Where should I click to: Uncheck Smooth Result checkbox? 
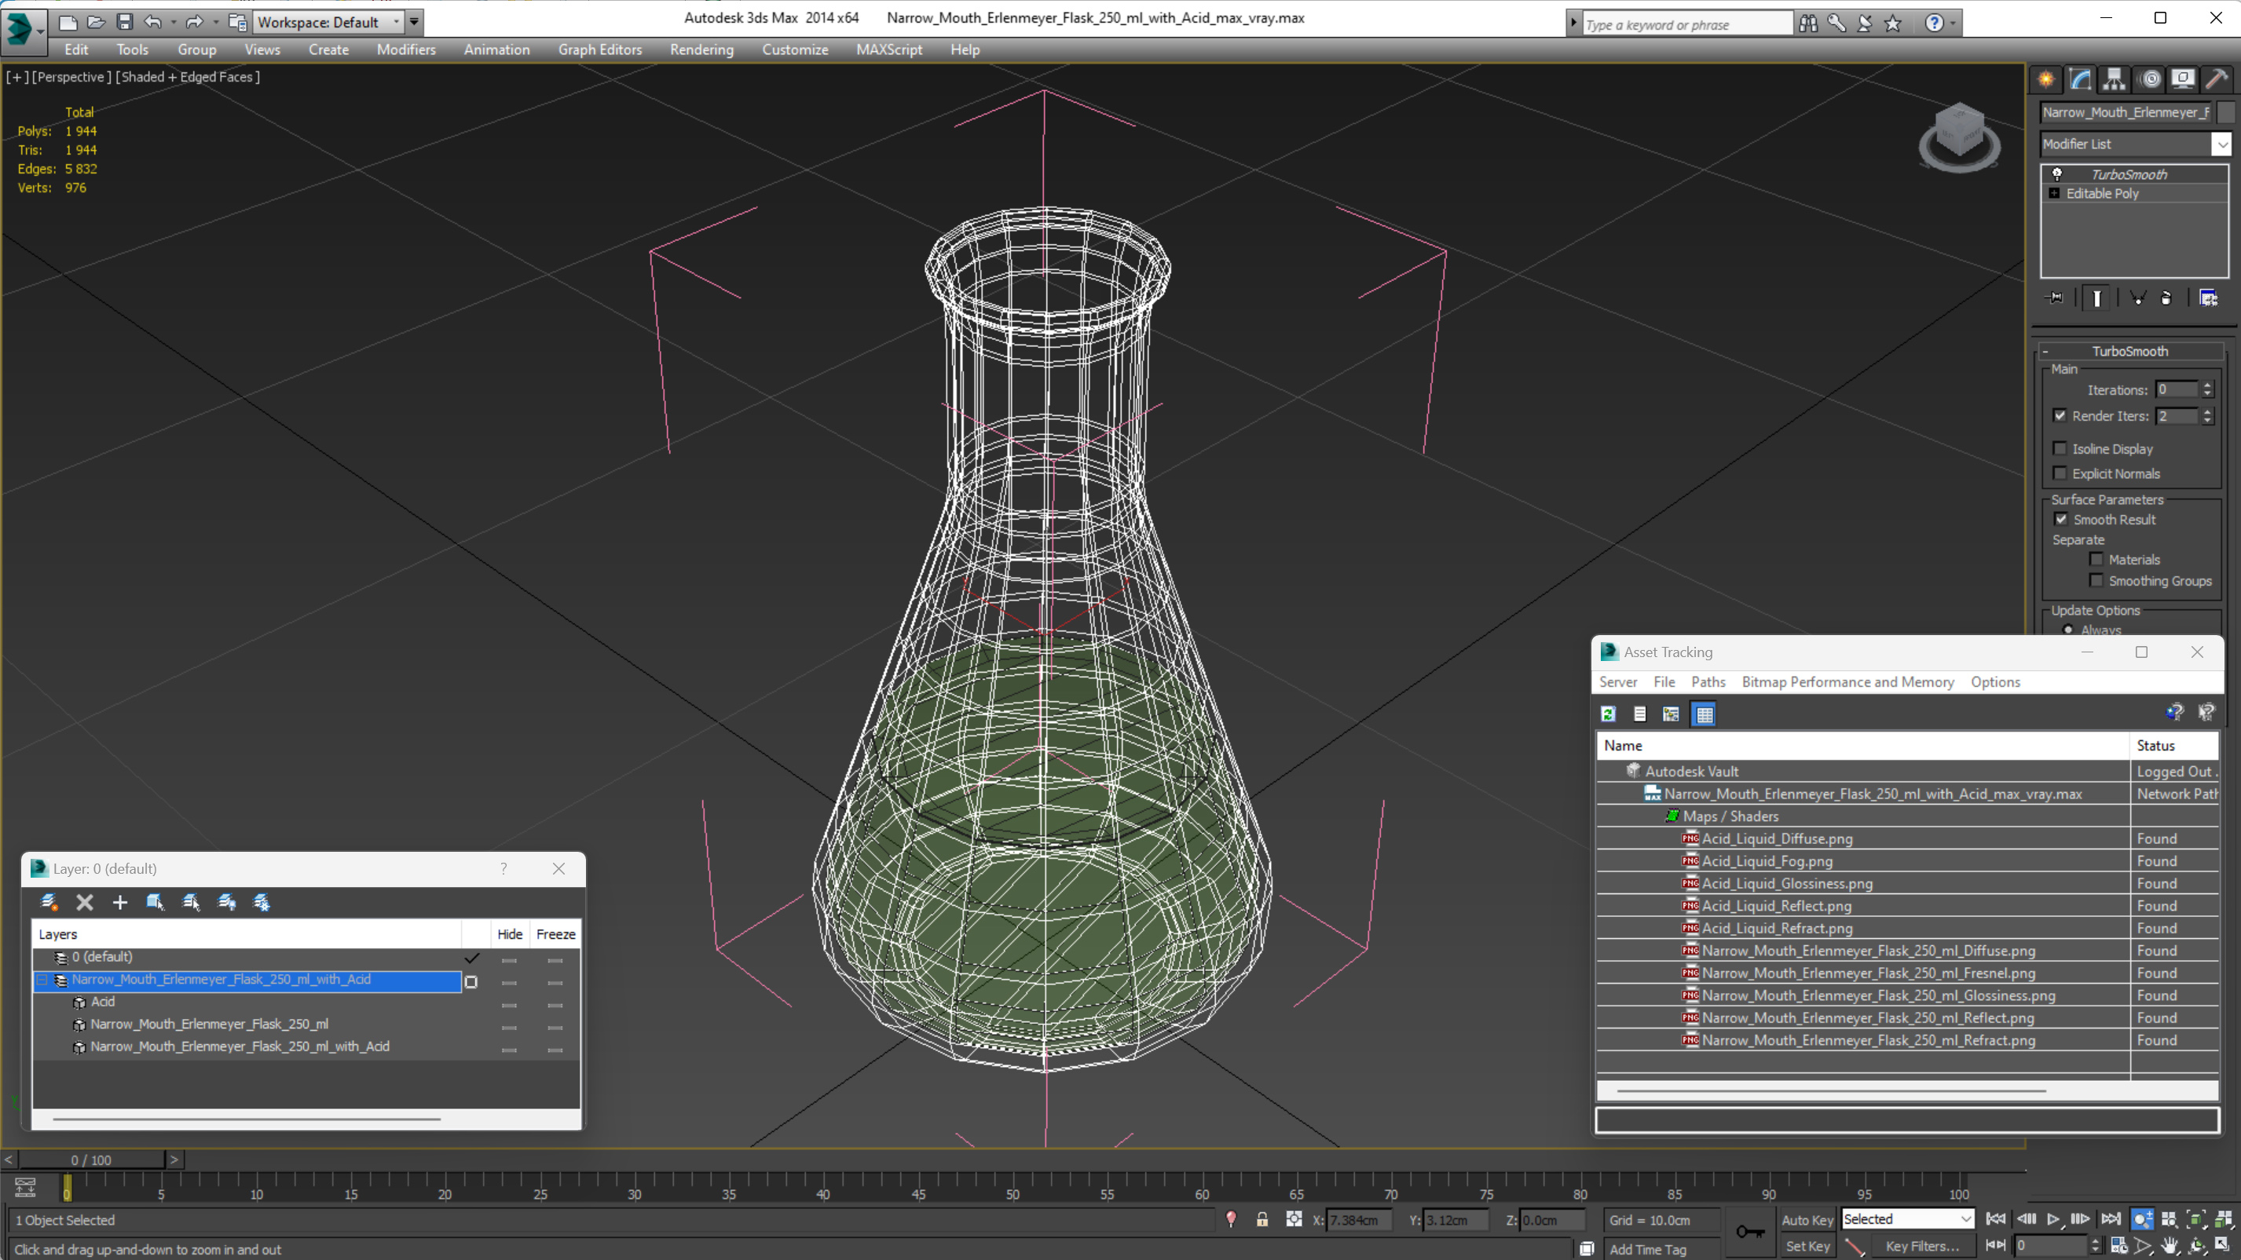pyautogui.click(x=2061, y=519)
